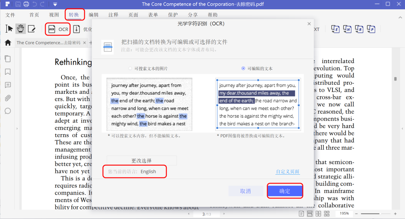Collapse the ribbon with chevron arrow
This screenshot has height=219, width=405.
[400, 17]
